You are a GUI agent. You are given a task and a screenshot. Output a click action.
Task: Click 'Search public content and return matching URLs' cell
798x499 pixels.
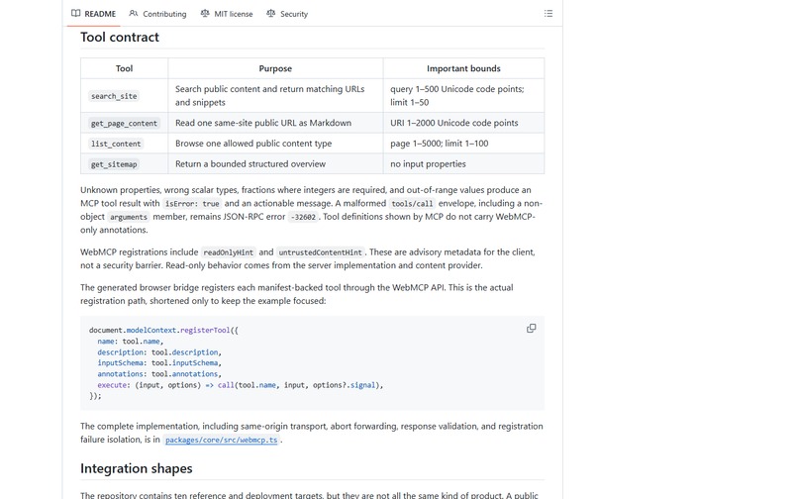pos(275,96)
